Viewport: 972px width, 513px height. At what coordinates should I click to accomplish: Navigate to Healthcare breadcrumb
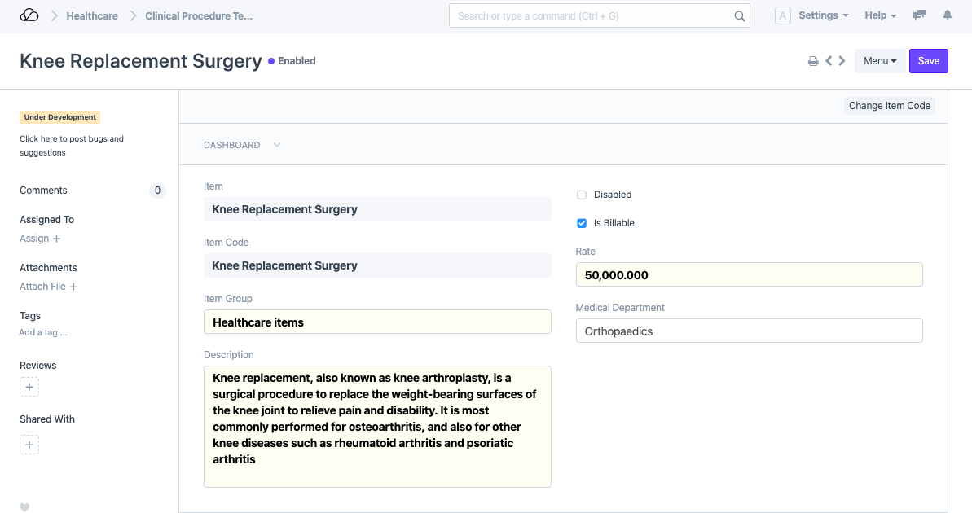[92, 15]
